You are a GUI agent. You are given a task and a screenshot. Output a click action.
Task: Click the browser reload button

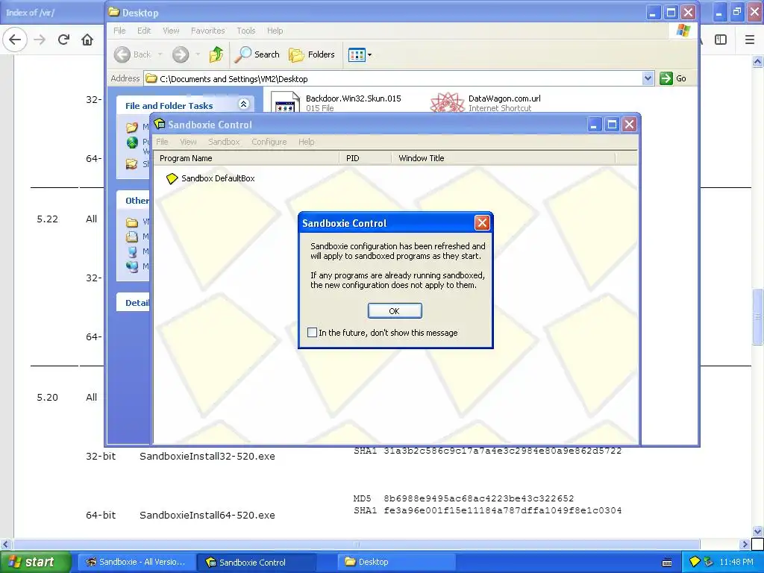[63, 40]
